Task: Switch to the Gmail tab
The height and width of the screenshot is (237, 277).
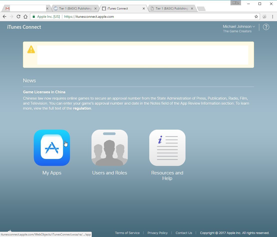Action: click(25, 9)
